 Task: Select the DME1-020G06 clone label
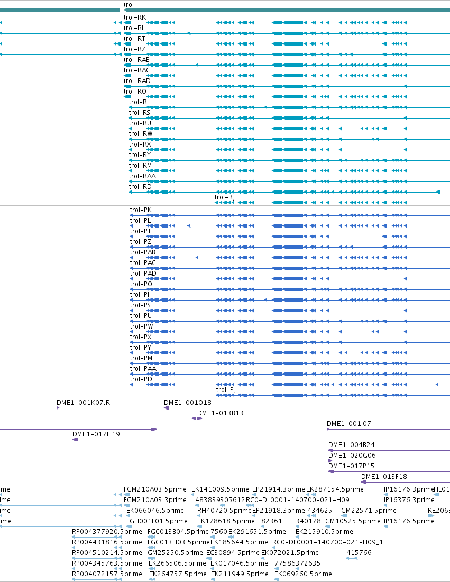coord(352,456)
